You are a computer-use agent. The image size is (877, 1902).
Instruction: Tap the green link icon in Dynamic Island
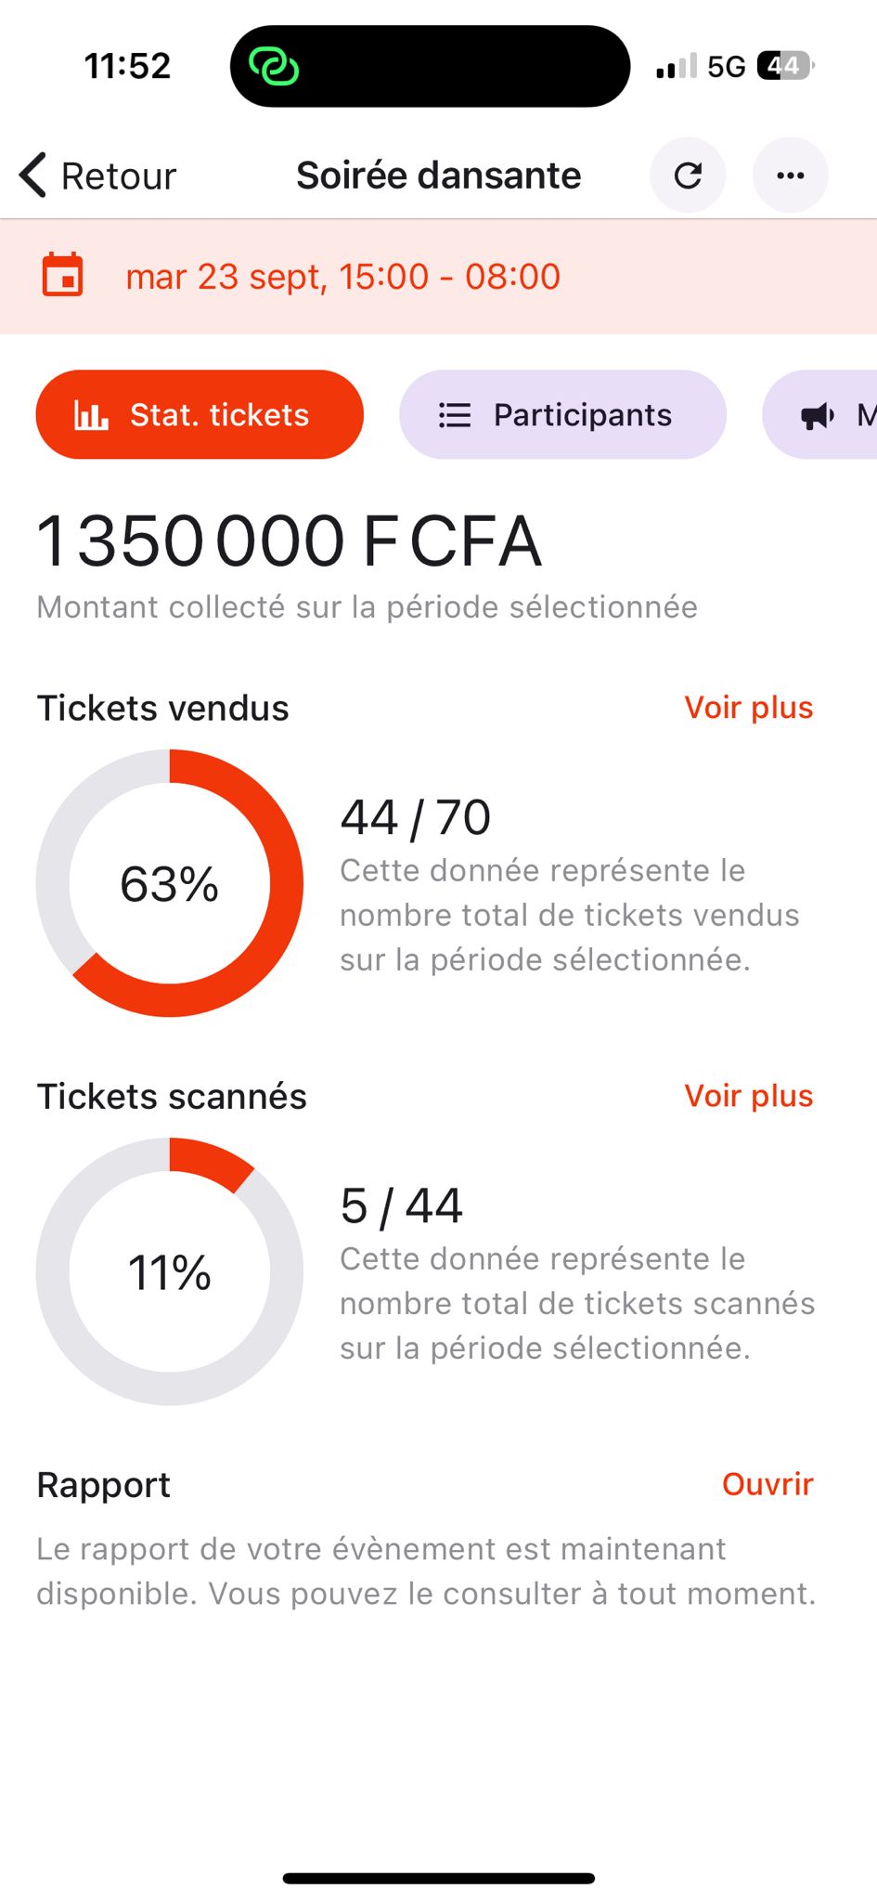[x=274, y=67]
